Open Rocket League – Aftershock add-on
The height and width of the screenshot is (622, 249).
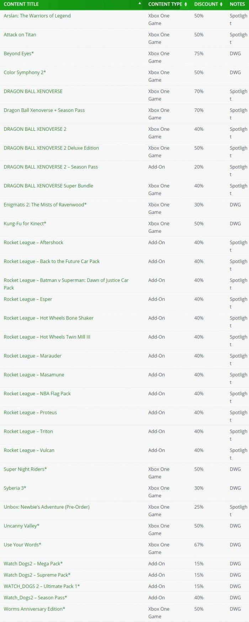[x=33, y=242]
